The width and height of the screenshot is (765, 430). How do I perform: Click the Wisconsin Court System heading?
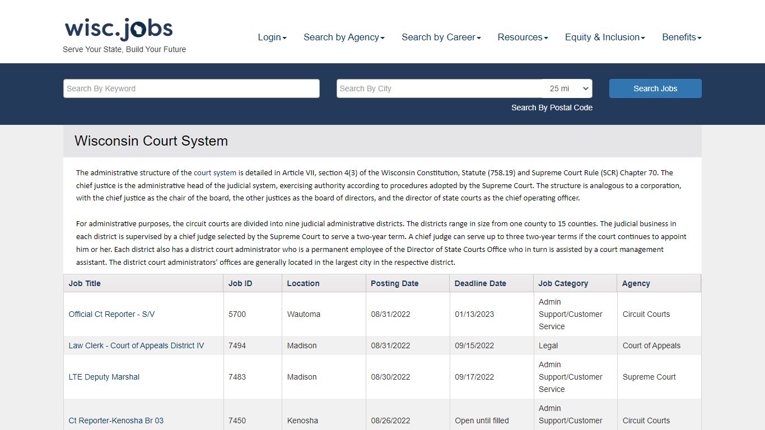coord(151,141)
